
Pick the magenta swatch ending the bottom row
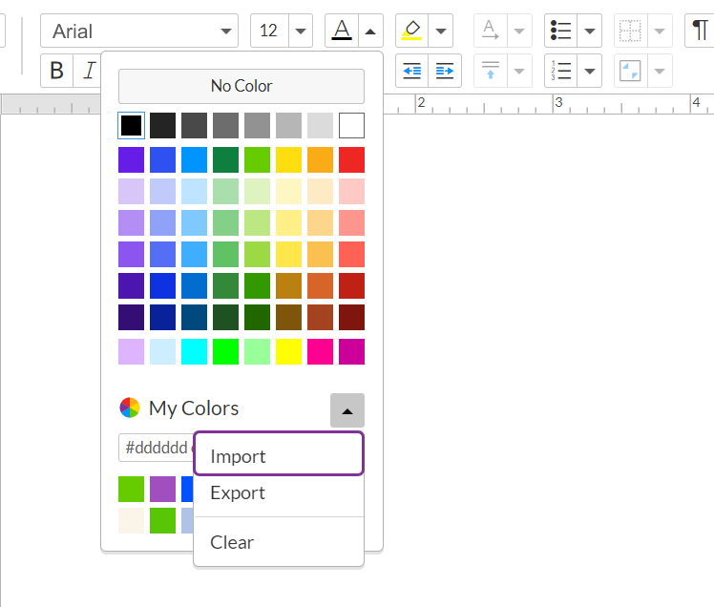tap(351, 351)
